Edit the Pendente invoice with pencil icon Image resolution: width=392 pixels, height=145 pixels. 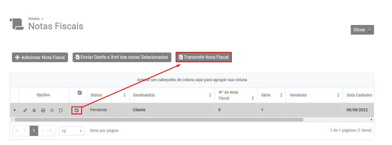(x=25, y=110)
